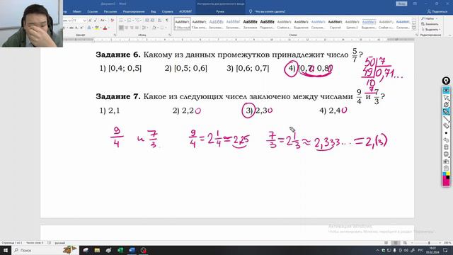Open the Ручки ink tools tab
The height and width of the screenshot is (255, 453).
point(220,11)
